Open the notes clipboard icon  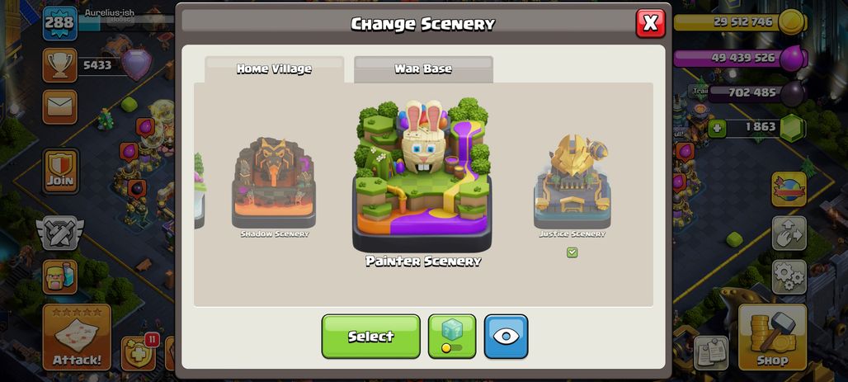[x=710, y=353]
